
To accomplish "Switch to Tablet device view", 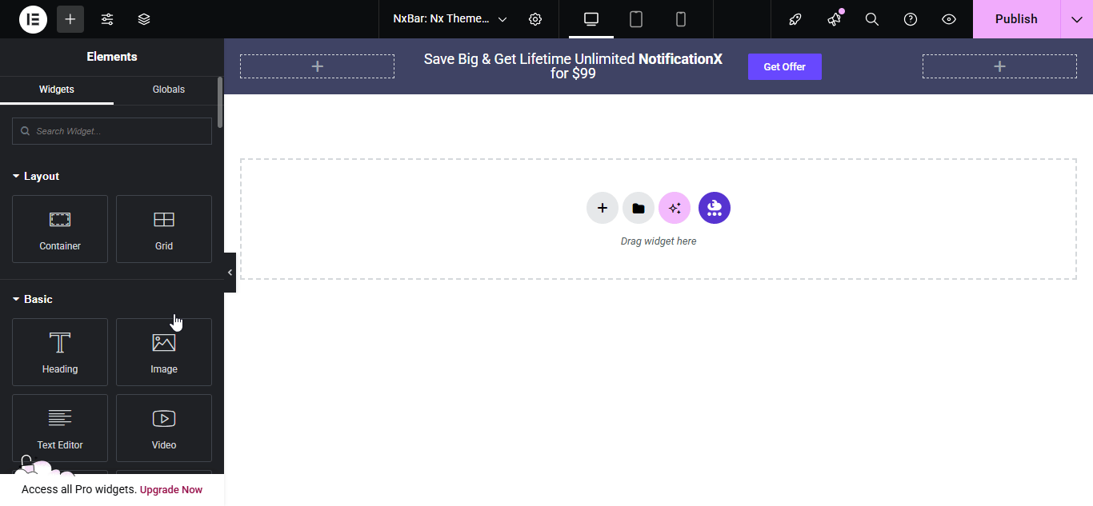I will 636,19.
